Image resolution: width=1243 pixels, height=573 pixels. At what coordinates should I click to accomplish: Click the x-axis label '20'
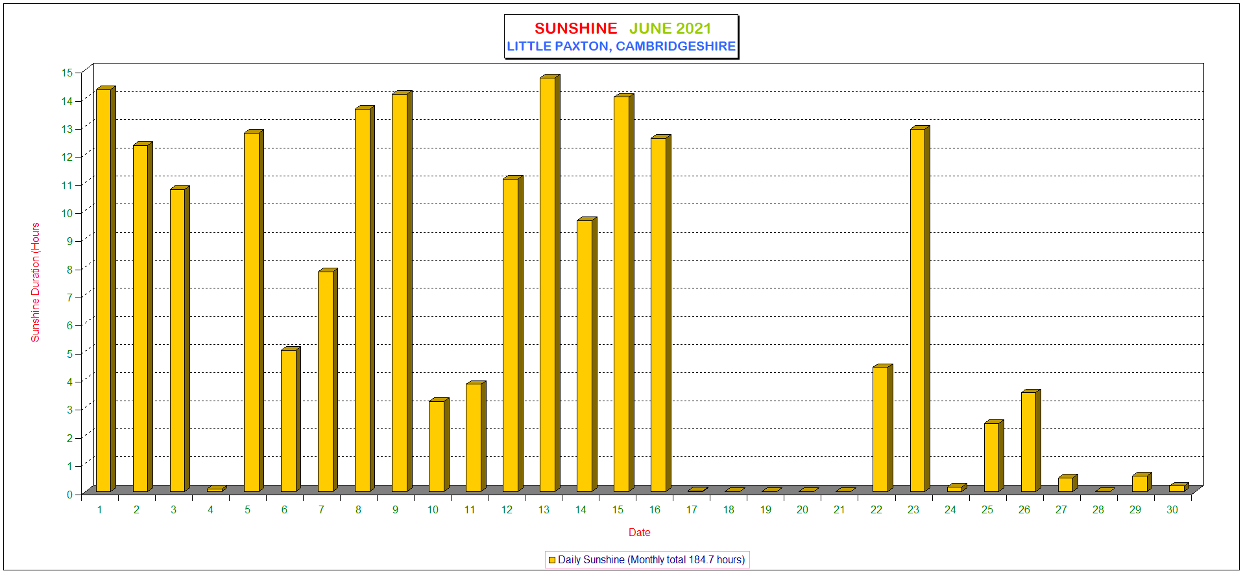(803, 510)
